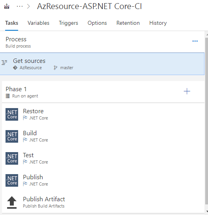Viewport: 208px width, 215px height.
Task: Click the build pipeline icon in breadcrumb
Action: click(x=7, y=6)
